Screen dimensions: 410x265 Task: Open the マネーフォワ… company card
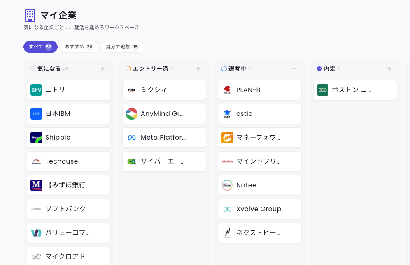260,138
